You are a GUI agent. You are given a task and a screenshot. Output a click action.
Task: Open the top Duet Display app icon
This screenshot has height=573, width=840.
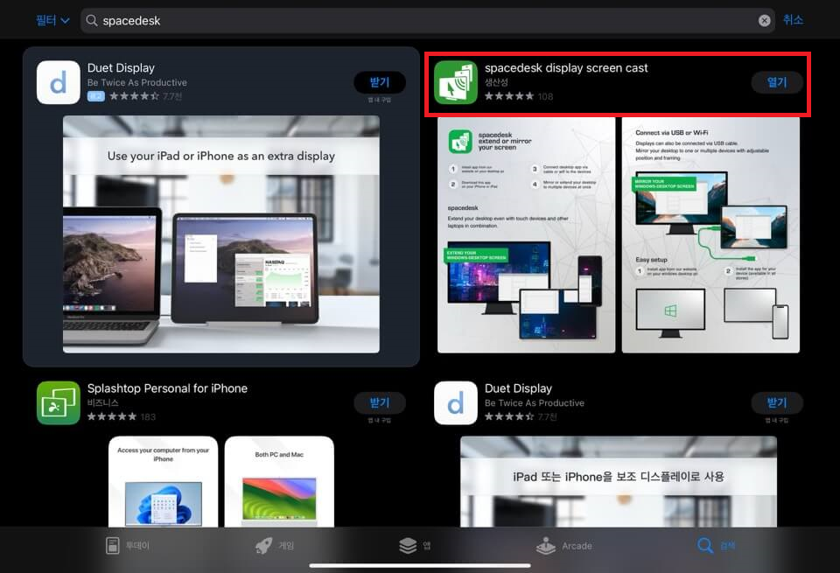coord(58,82)
